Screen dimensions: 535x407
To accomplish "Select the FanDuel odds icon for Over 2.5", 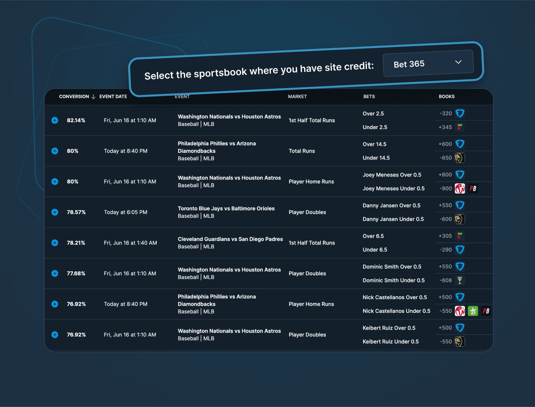I will [460, 113].
